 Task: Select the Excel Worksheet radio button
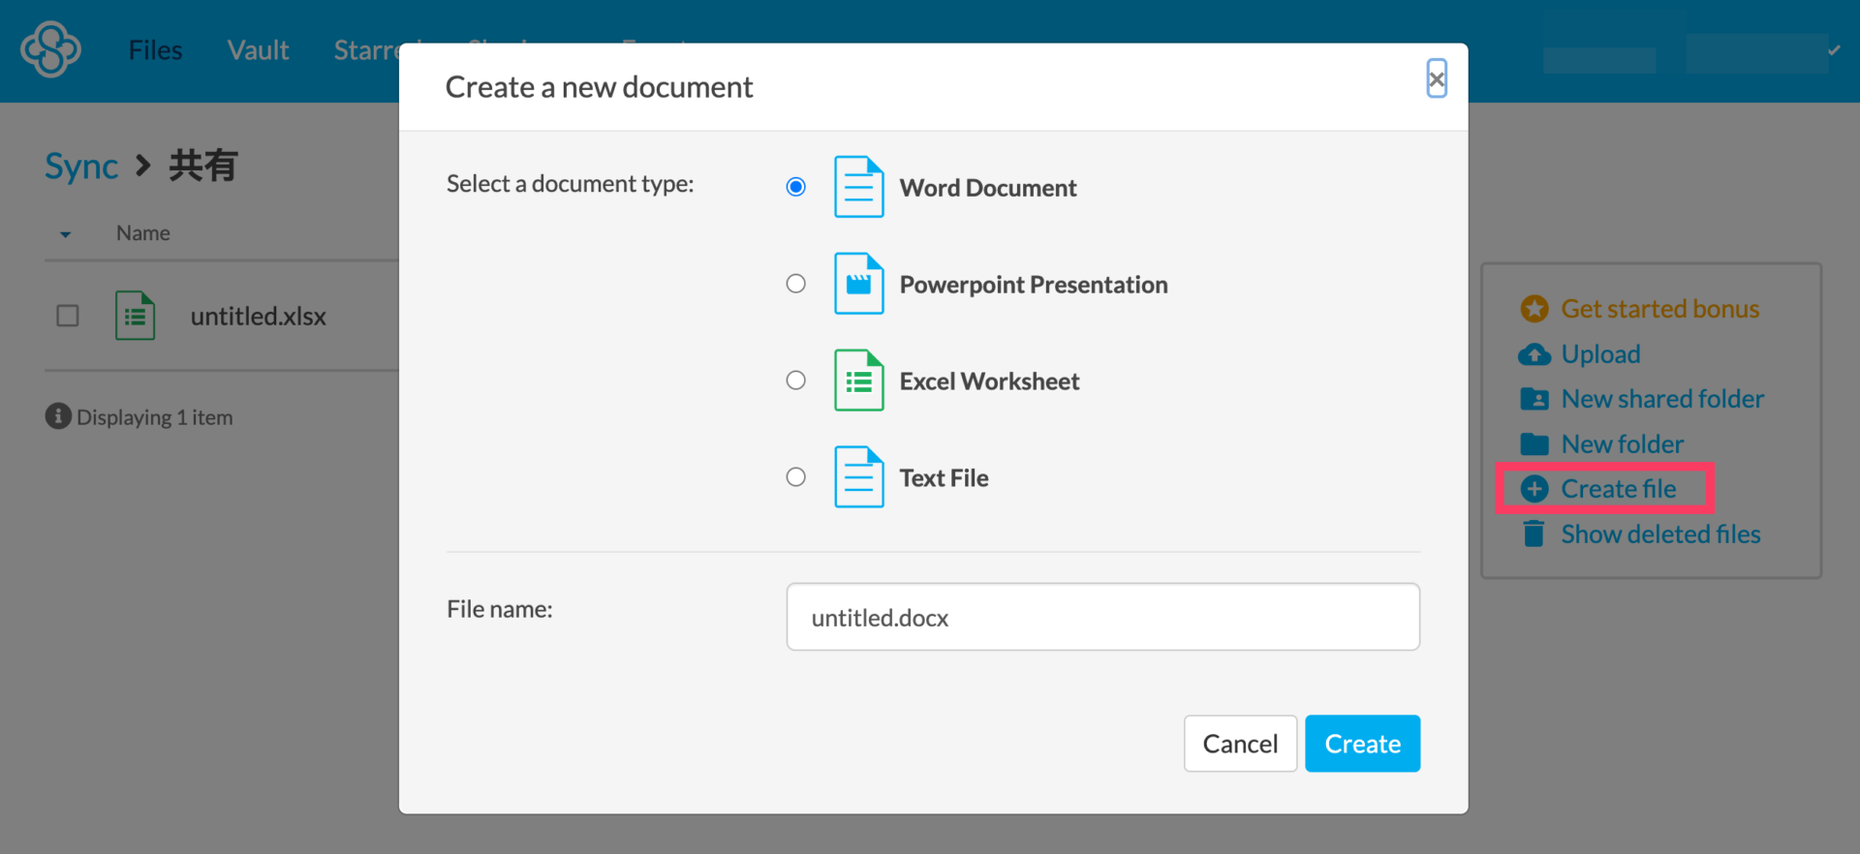tap(795, 381)
